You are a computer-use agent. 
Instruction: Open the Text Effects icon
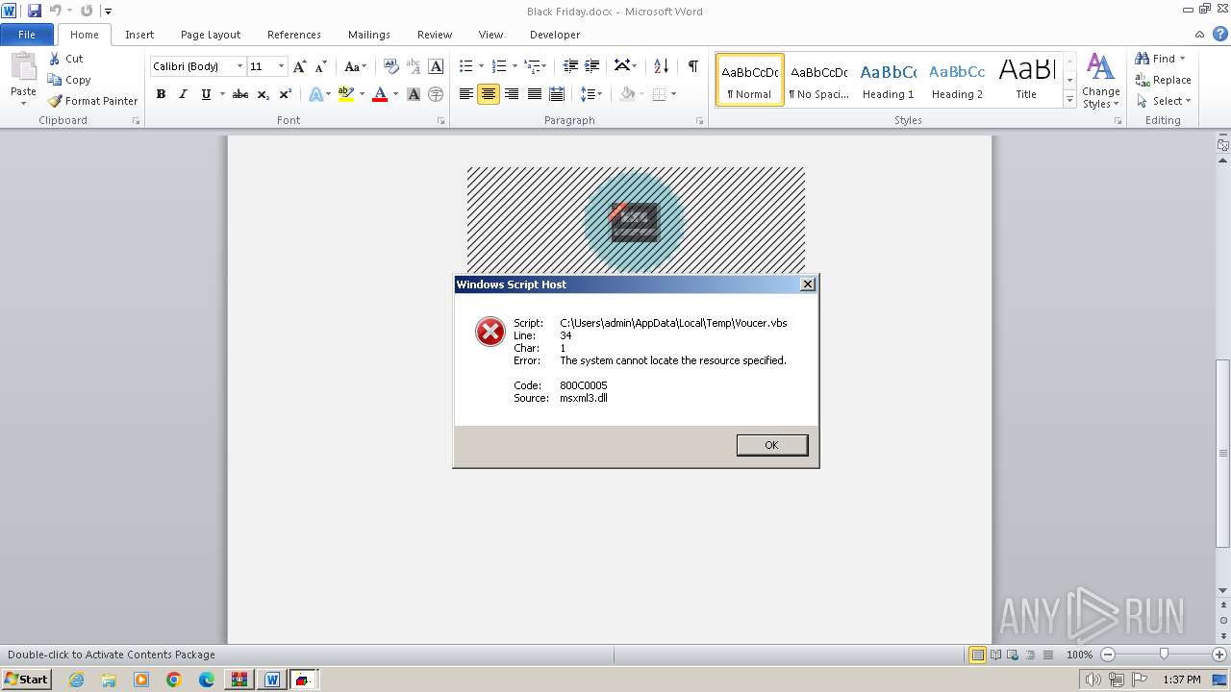pyautogui.click(x=315, y=94)
